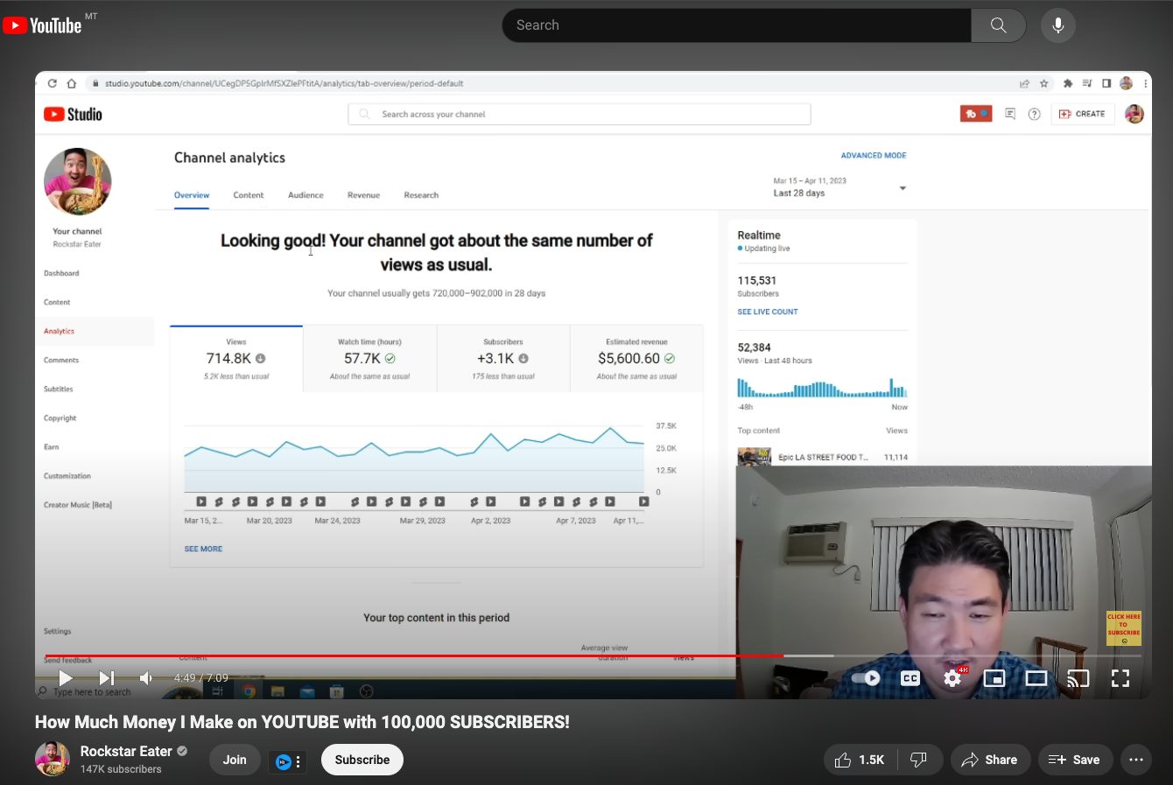Viewport: 1173px width, 785px height.
Task: Open the Last 28 days date range dropdown
Action: coord(839,187)
